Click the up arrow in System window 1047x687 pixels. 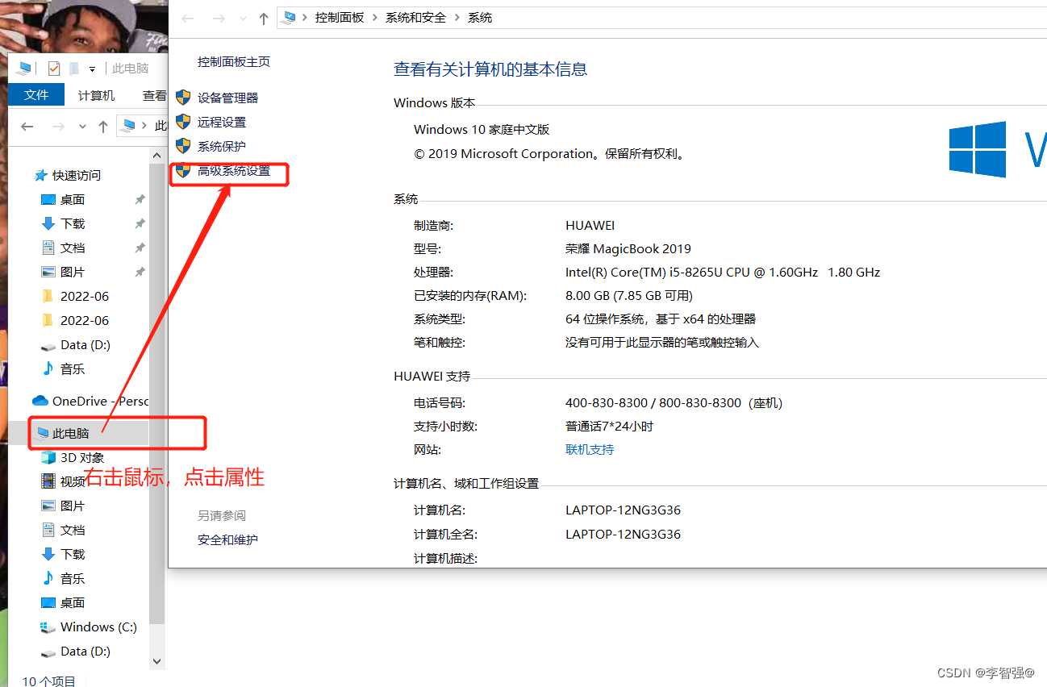[263, 18]
